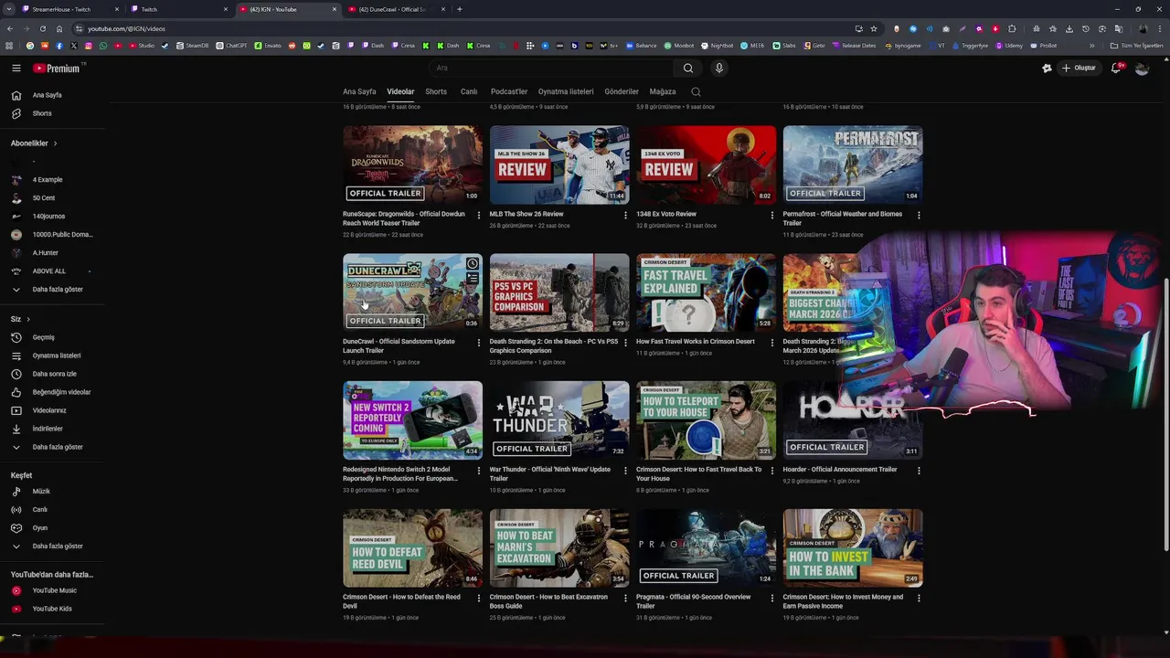The width and height of the screenshot is (1170, 658).
Task: Open options menu for RuneScape Dragonwilds video
Action: coord(478,215)
